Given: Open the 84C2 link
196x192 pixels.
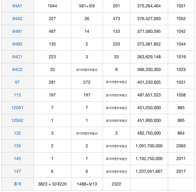Looking at the screenshot, I should (17, 70).
